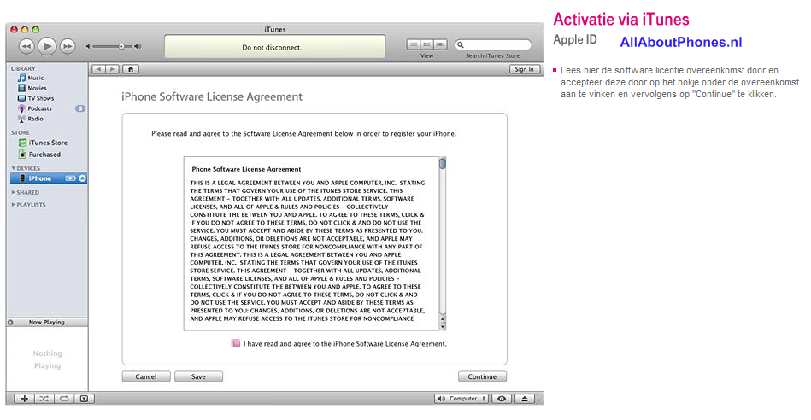Open iTunes Store from the sidebar

pos(47,143)
